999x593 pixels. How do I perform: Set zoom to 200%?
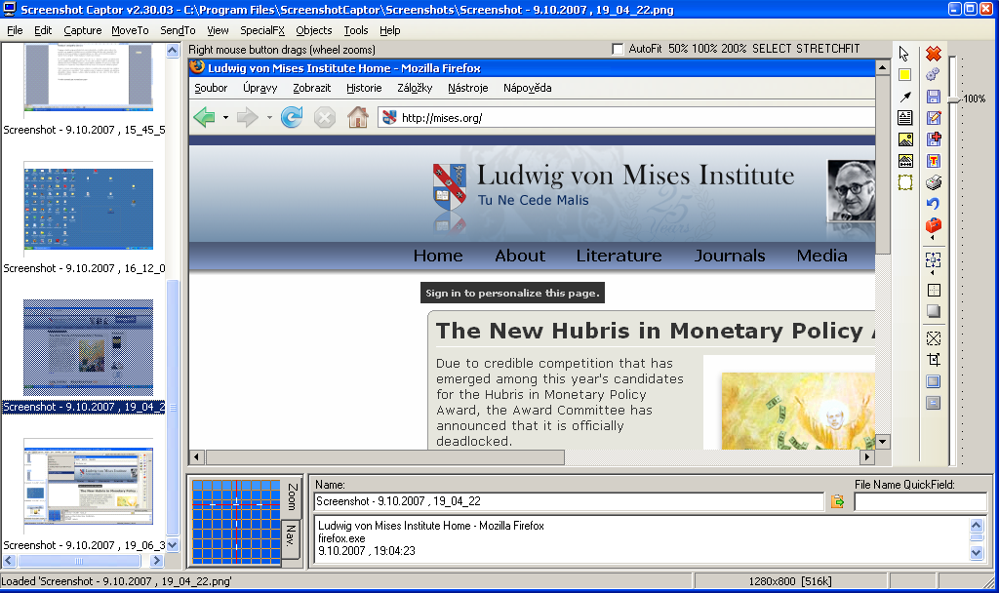tap(734, 49)
